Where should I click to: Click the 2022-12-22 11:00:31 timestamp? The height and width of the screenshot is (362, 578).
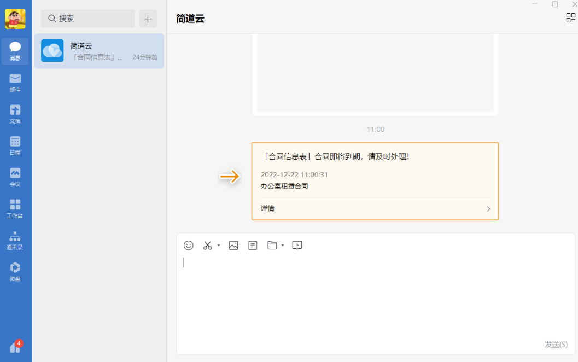[x=294, y=175]
